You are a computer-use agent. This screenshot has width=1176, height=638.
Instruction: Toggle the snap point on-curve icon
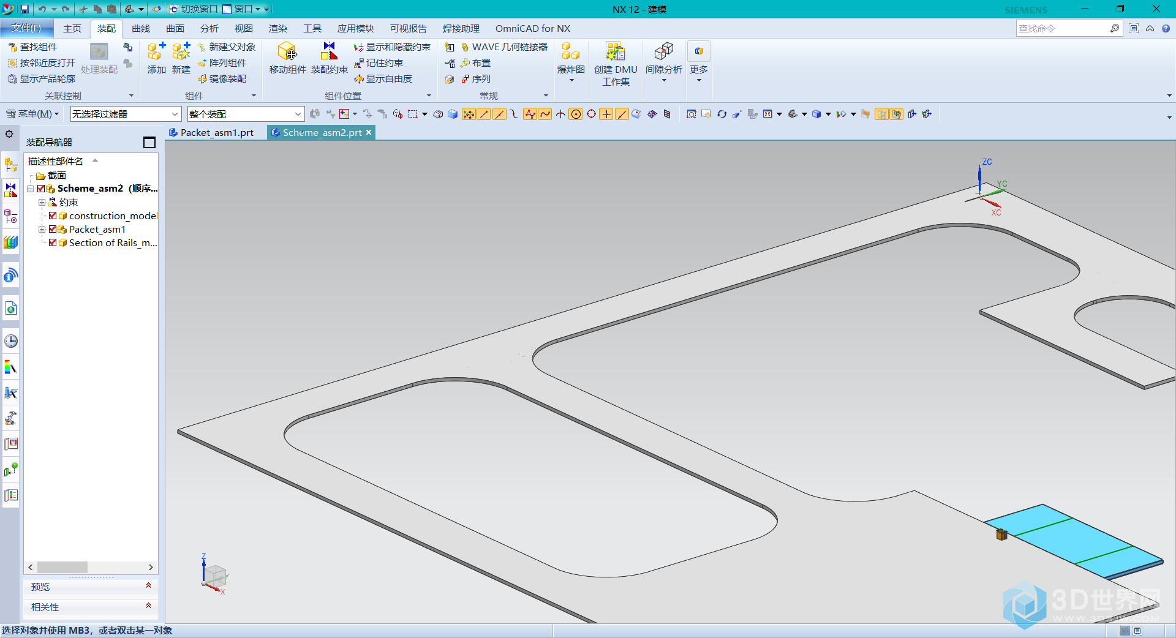coord(622,114)
